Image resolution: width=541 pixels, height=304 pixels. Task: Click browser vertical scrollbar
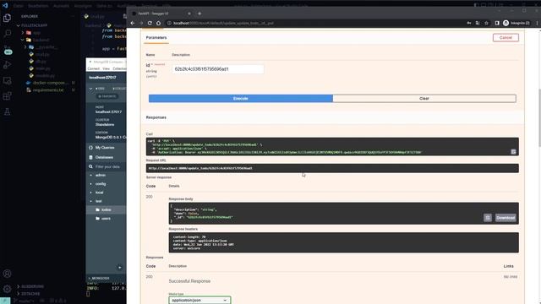pyautogui.click(x=539, y=117)
